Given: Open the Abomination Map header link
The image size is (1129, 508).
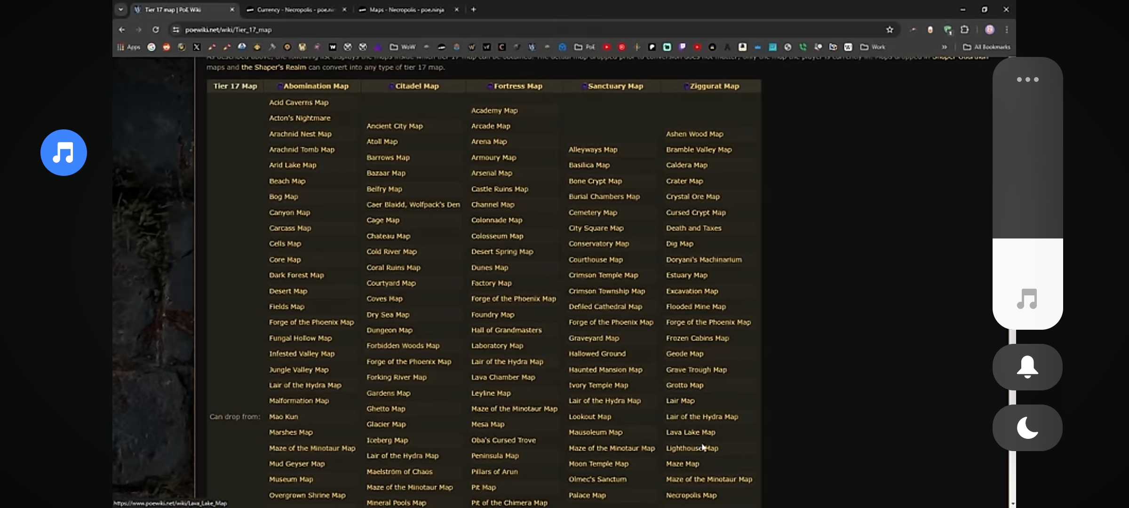Looking at the screenshot, I should [x=316, y=86].
